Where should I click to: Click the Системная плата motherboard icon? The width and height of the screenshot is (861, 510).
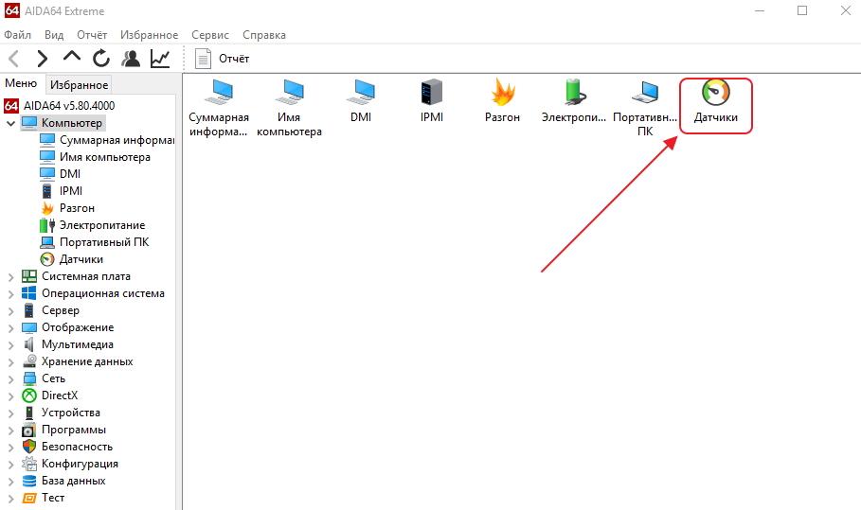[x=29, y=276]
